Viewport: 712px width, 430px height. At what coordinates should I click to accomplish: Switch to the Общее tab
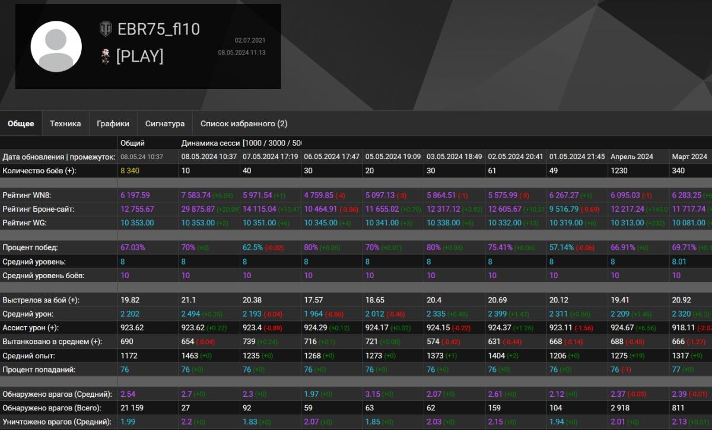point(21,124)
